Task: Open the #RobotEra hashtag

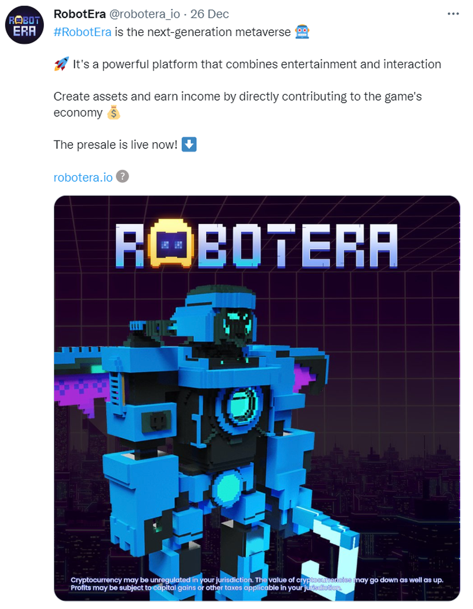Action: (82, 32)
